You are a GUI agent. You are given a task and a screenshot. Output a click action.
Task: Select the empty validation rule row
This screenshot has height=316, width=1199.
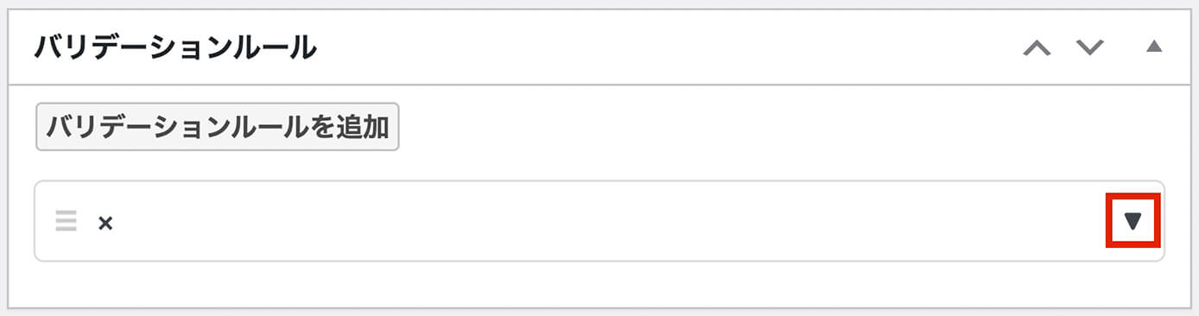coord(599,221)
